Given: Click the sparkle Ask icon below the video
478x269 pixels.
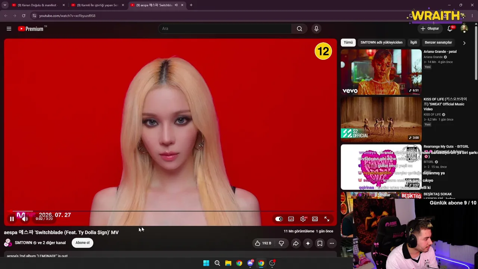Looking at the screenshot, I should coord(308,243).
